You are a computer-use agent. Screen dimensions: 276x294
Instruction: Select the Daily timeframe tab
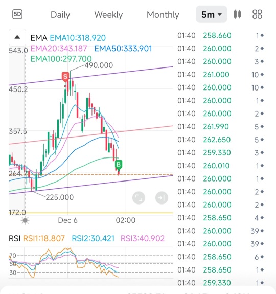pos(60,15)
